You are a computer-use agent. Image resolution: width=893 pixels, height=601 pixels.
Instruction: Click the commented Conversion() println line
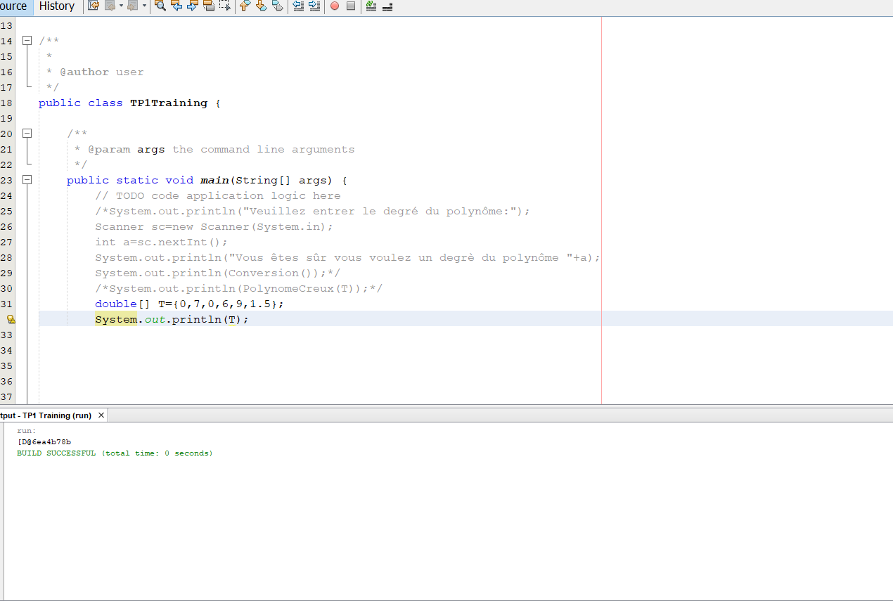pyautogui.click(x=218, y=273)
